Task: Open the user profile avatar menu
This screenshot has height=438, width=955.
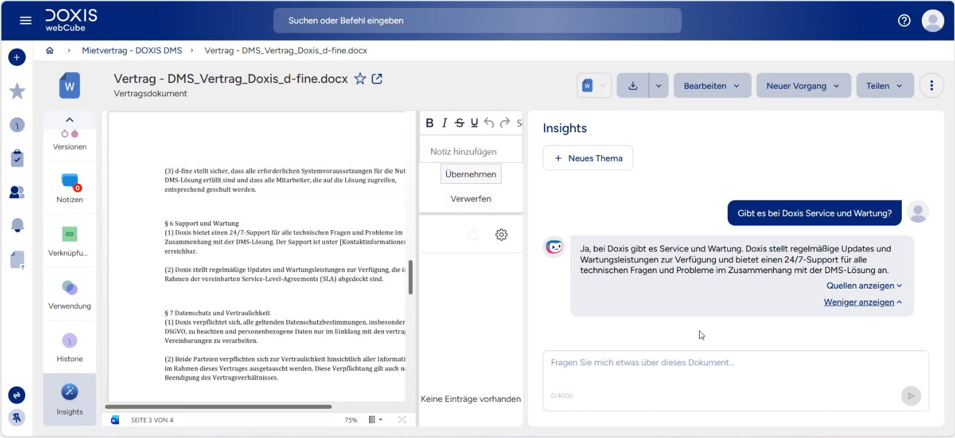Action: click(933, 21)
